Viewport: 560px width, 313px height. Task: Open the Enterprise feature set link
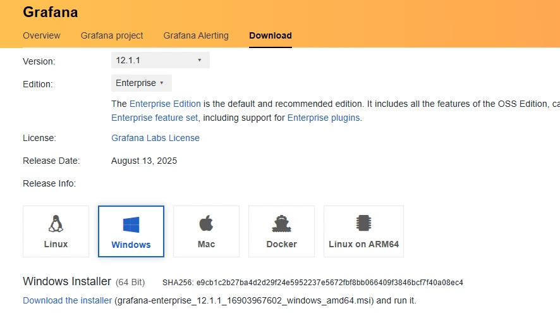[x=155, y=118]
